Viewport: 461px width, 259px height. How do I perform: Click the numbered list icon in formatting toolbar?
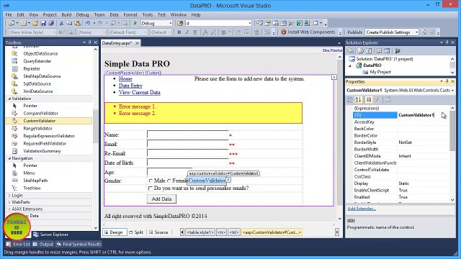[246, 32]
